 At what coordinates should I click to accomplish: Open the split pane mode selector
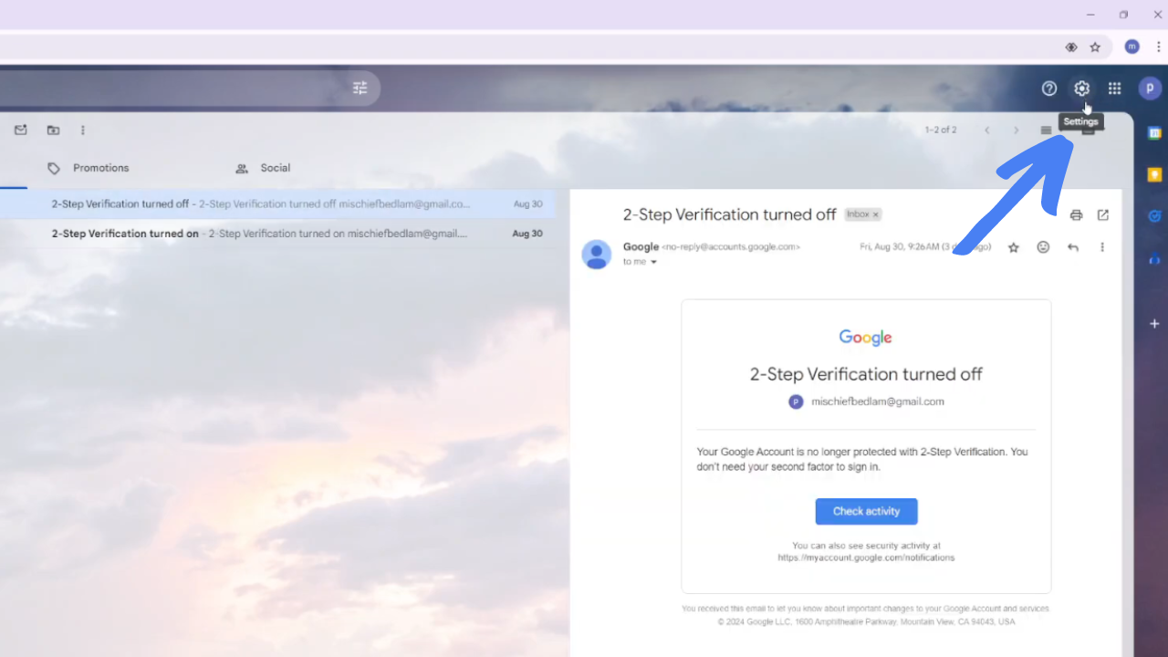(x=1046, y=130)
